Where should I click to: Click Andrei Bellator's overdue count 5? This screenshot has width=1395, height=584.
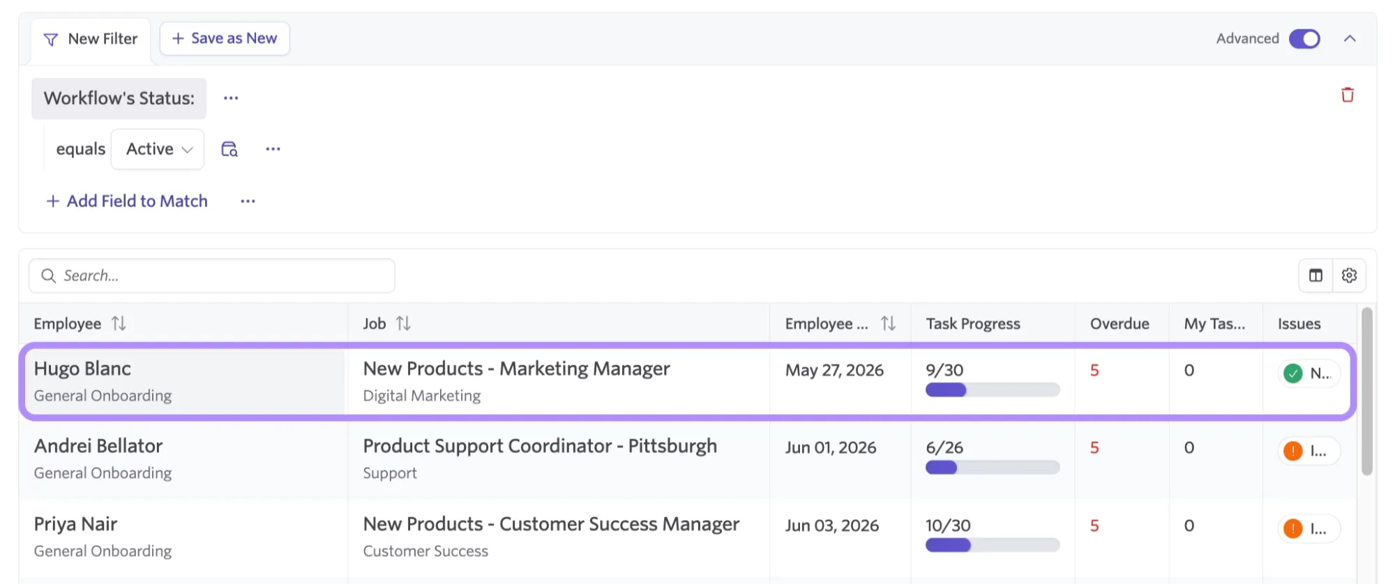[1094, 447]
